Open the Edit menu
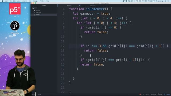Screen dimensions: 171x96 coord(14,1)
